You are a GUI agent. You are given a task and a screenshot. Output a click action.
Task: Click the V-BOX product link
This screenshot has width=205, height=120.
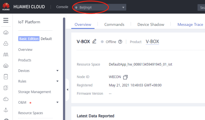152,41
